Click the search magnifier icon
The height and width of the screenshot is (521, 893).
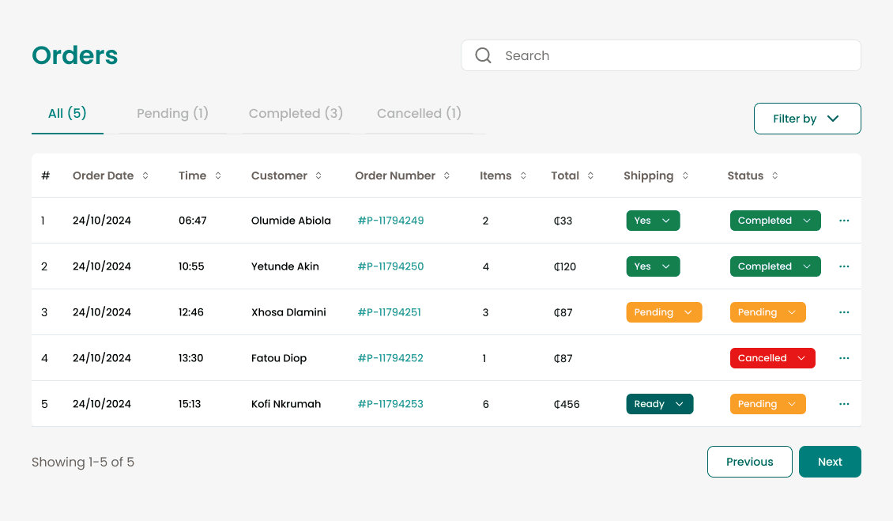[483, 55]
